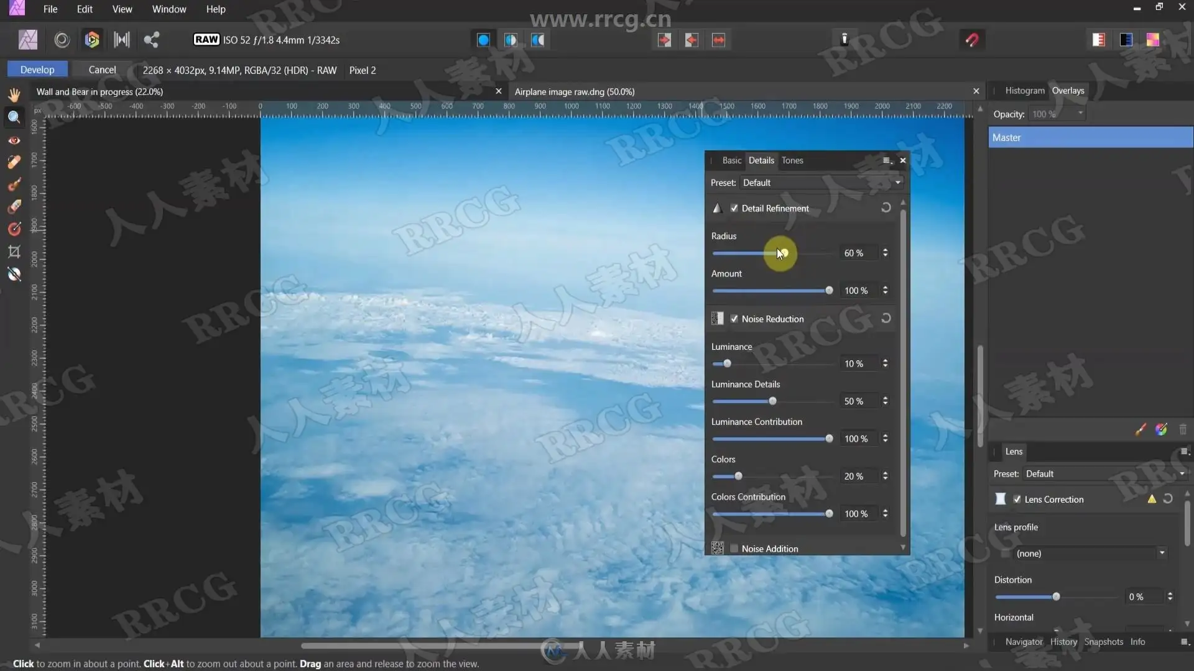
Task: Open the Window menu
Action: pyautogui.click(x=169, y=9)
